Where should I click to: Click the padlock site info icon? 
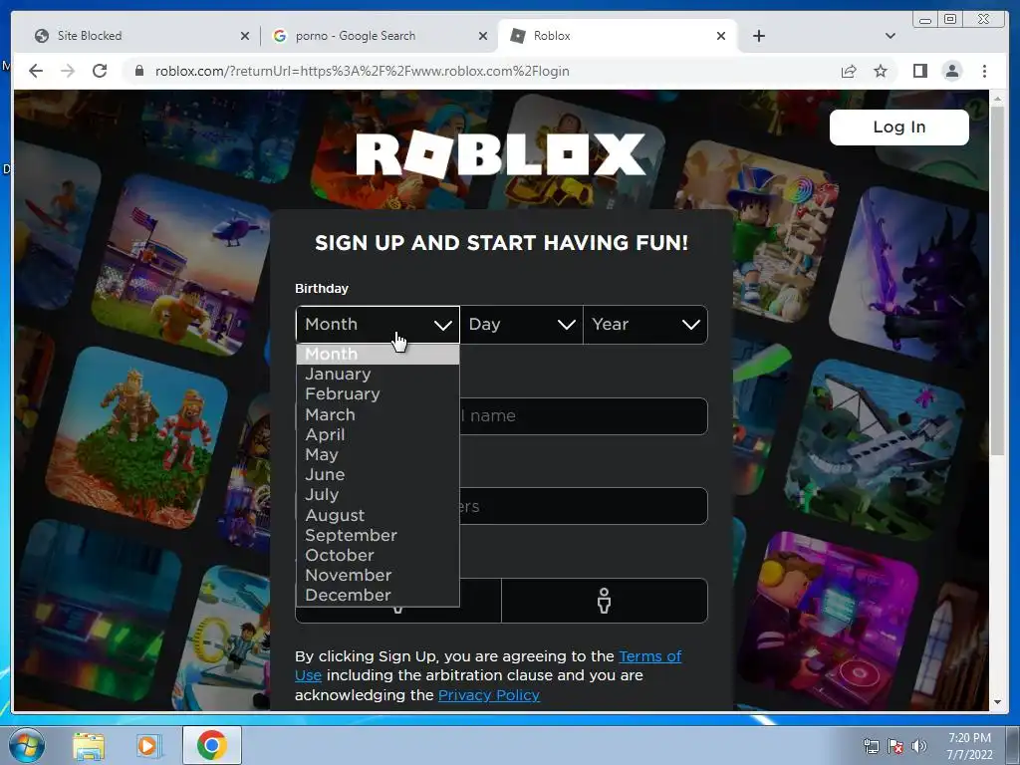click(139, 71)
